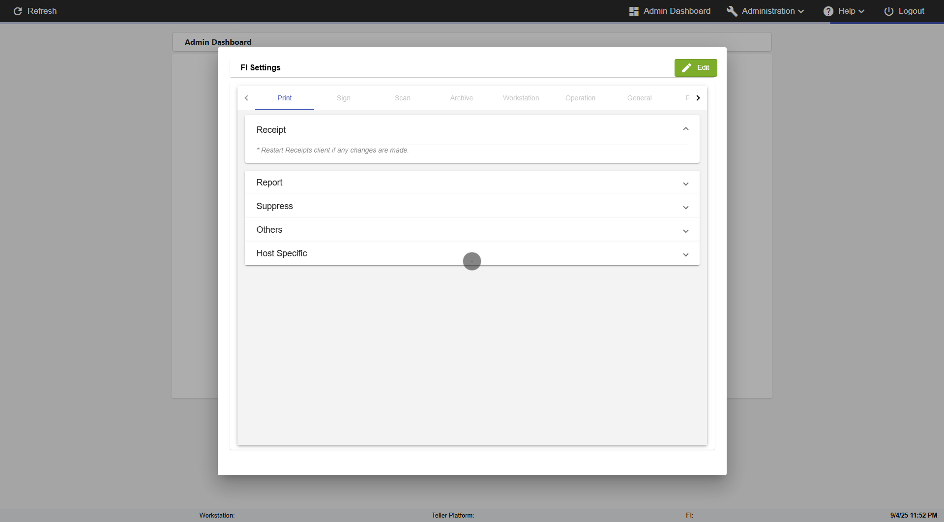Click the Workstation label in status bar
Viewport: 944px width, 522px height.
(217, 515)
